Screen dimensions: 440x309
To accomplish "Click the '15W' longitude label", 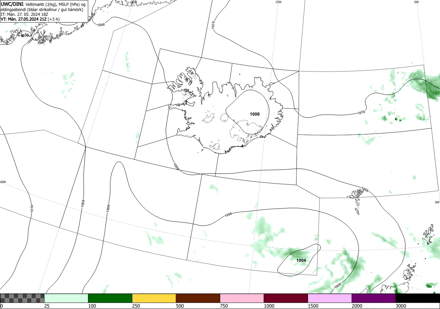I will [278, 2].
